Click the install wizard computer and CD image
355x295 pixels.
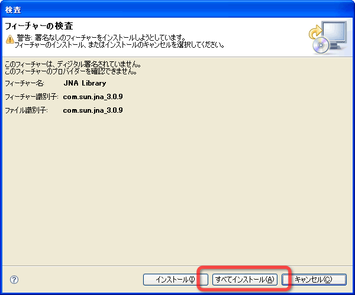click(328, 37)
